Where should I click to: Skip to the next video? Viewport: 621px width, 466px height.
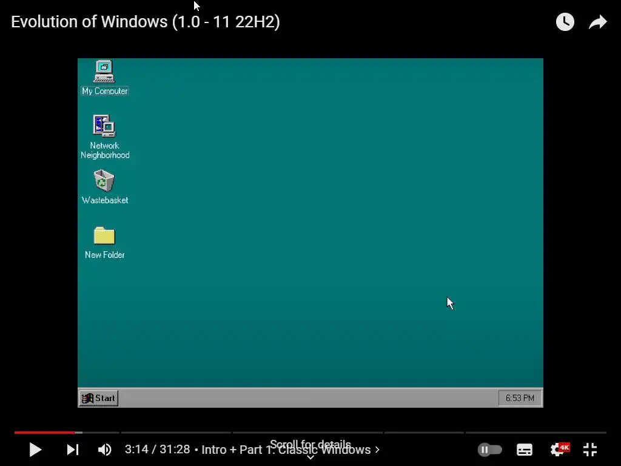click(x=73, y=450)
